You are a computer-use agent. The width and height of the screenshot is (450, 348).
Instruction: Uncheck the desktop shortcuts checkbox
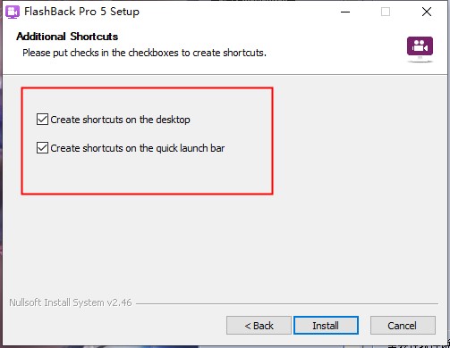point(42,120)
